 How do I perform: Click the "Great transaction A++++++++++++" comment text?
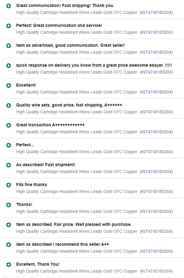(50, 125)
